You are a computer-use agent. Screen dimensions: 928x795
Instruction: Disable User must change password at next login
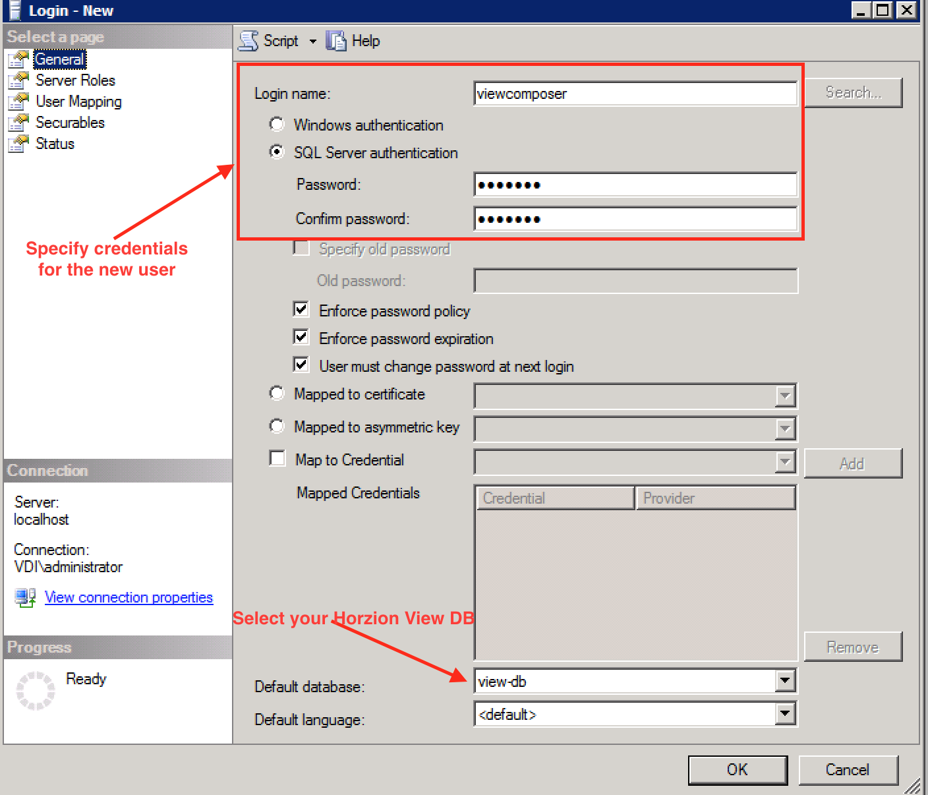click(301, 365)
